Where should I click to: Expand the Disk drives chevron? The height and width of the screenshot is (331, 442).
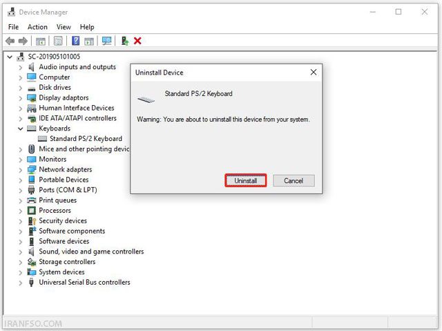20,88
